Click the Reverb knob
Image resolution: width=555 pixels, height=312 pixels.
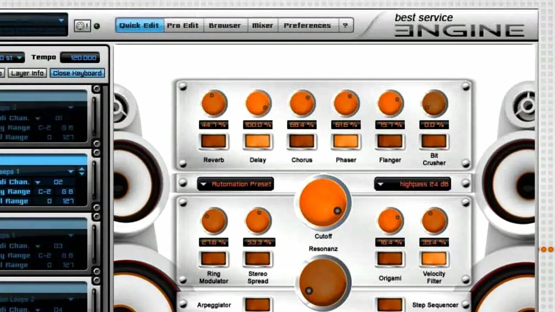(x=214, y=104)
